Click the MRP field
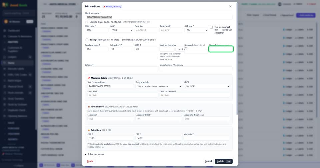 [146, 49]
